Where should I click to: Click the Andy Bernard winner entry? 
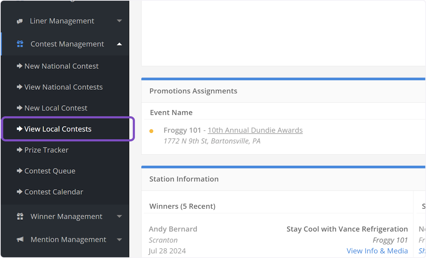[x=173, y=229]
